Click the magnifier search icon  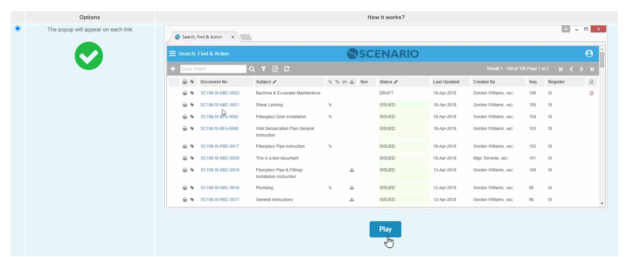tap(252, 69)
